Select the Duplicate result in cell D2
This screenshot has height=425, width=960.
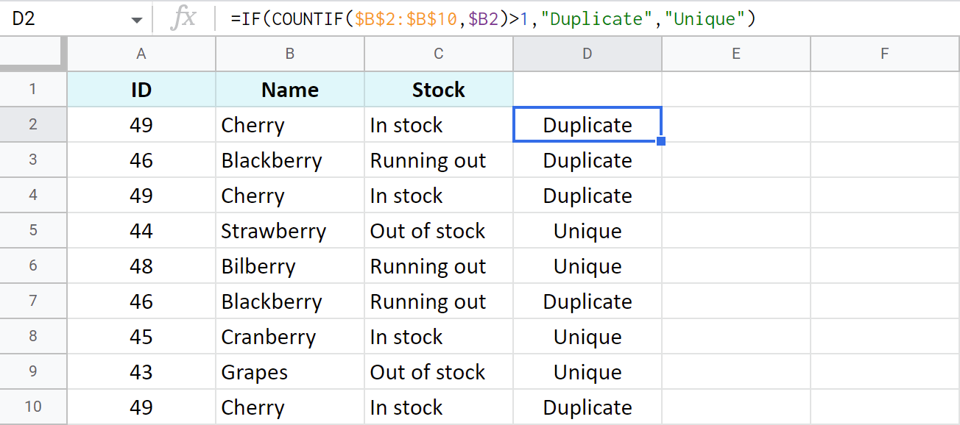pos(587,124)
